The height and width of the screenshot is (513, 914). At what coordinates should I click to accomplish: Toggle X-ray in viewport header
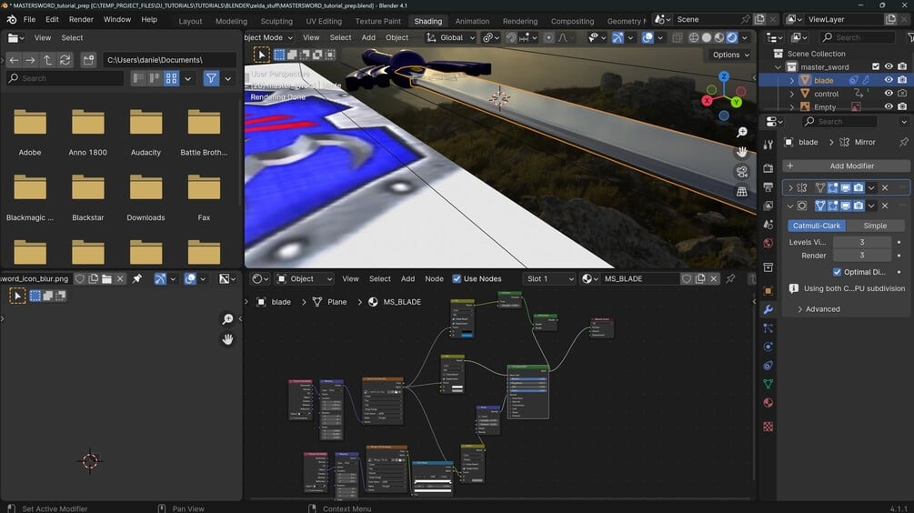[x=677, y=37]
